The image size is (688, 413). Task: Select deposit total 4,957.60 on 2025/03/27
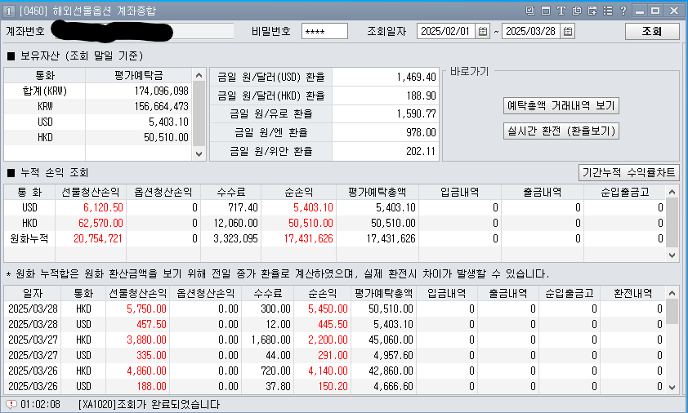click(393, 355)
